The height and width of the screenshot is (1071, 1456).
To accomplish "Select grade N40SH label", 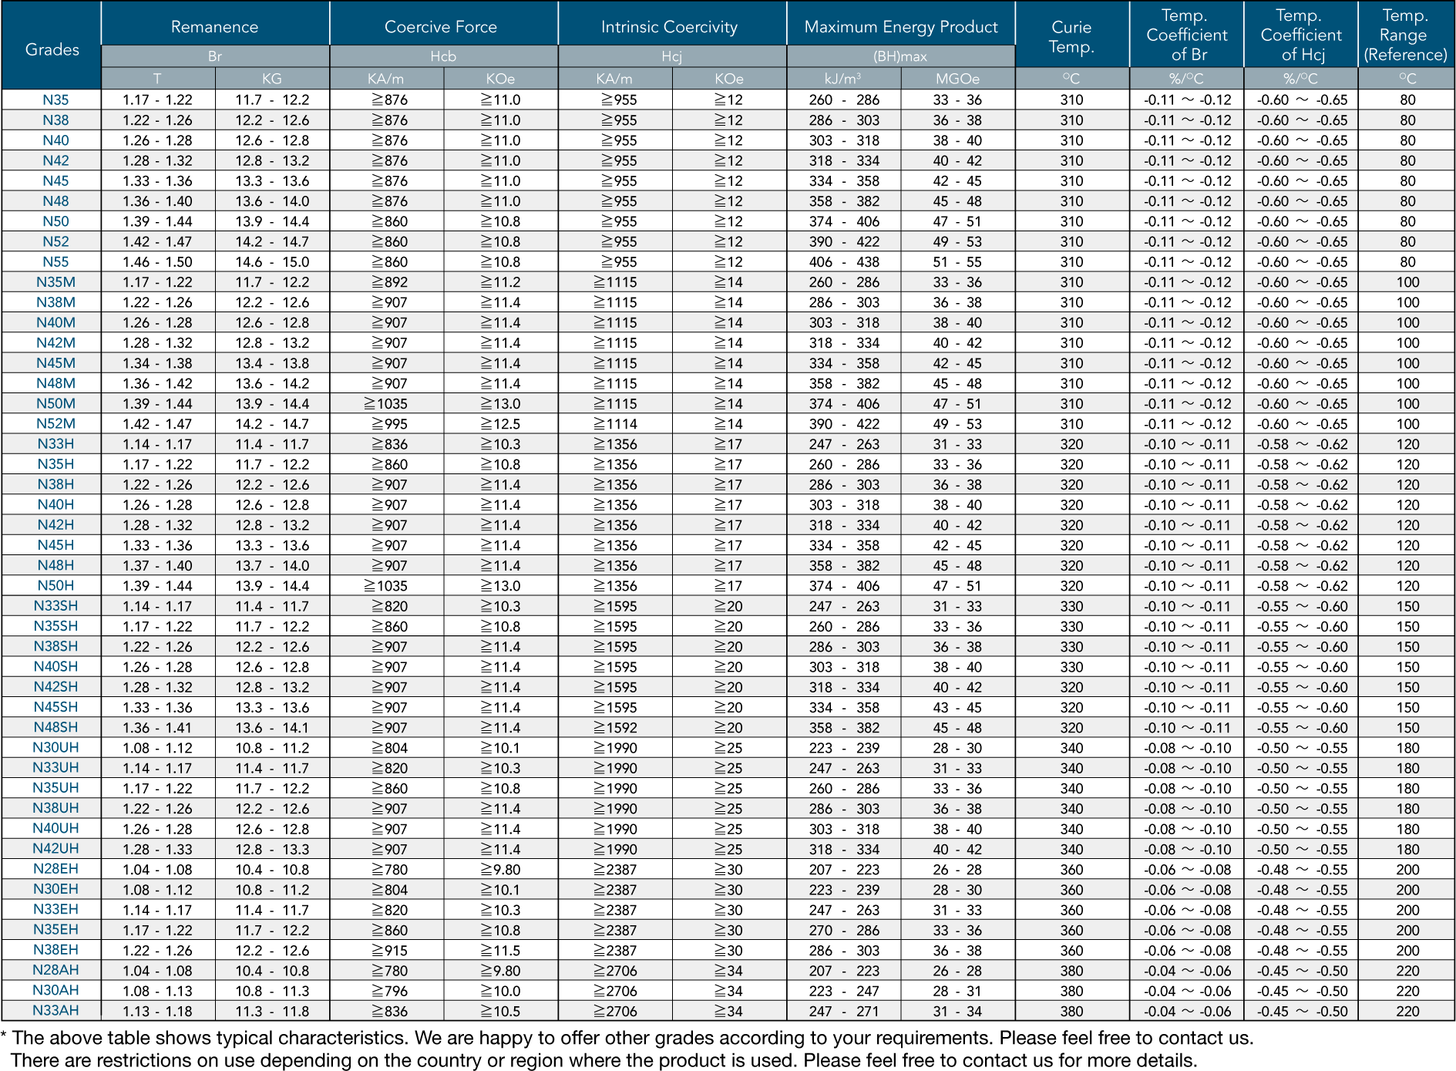I will coord(55,667).
